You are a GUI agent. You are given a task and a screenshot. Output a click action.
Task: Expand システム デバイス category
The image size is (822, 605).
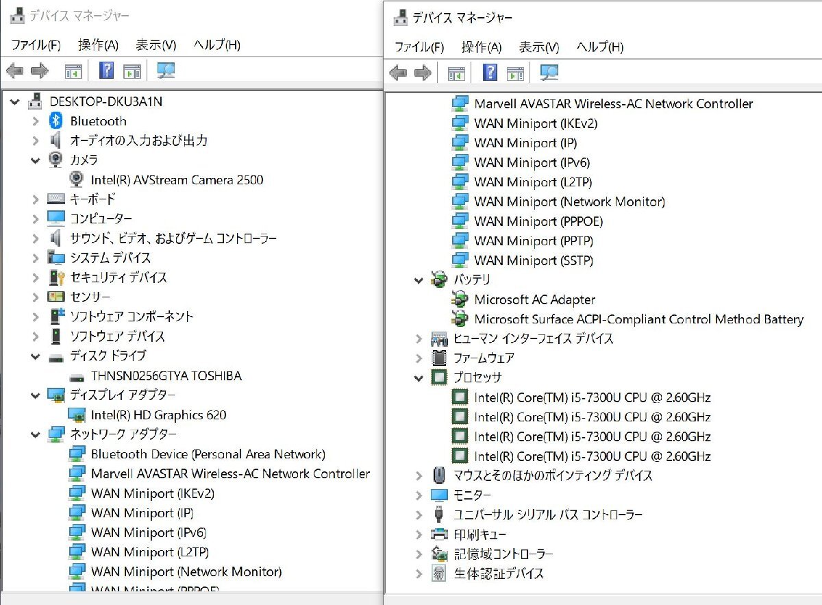pyautogui.click(x=36, y=258)
